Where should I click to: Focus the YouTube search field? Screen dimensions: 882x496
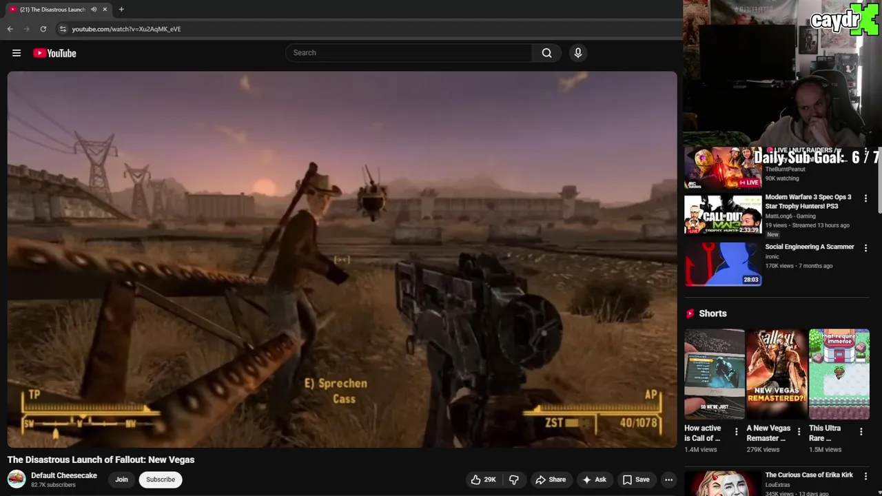tap(409, 53)
